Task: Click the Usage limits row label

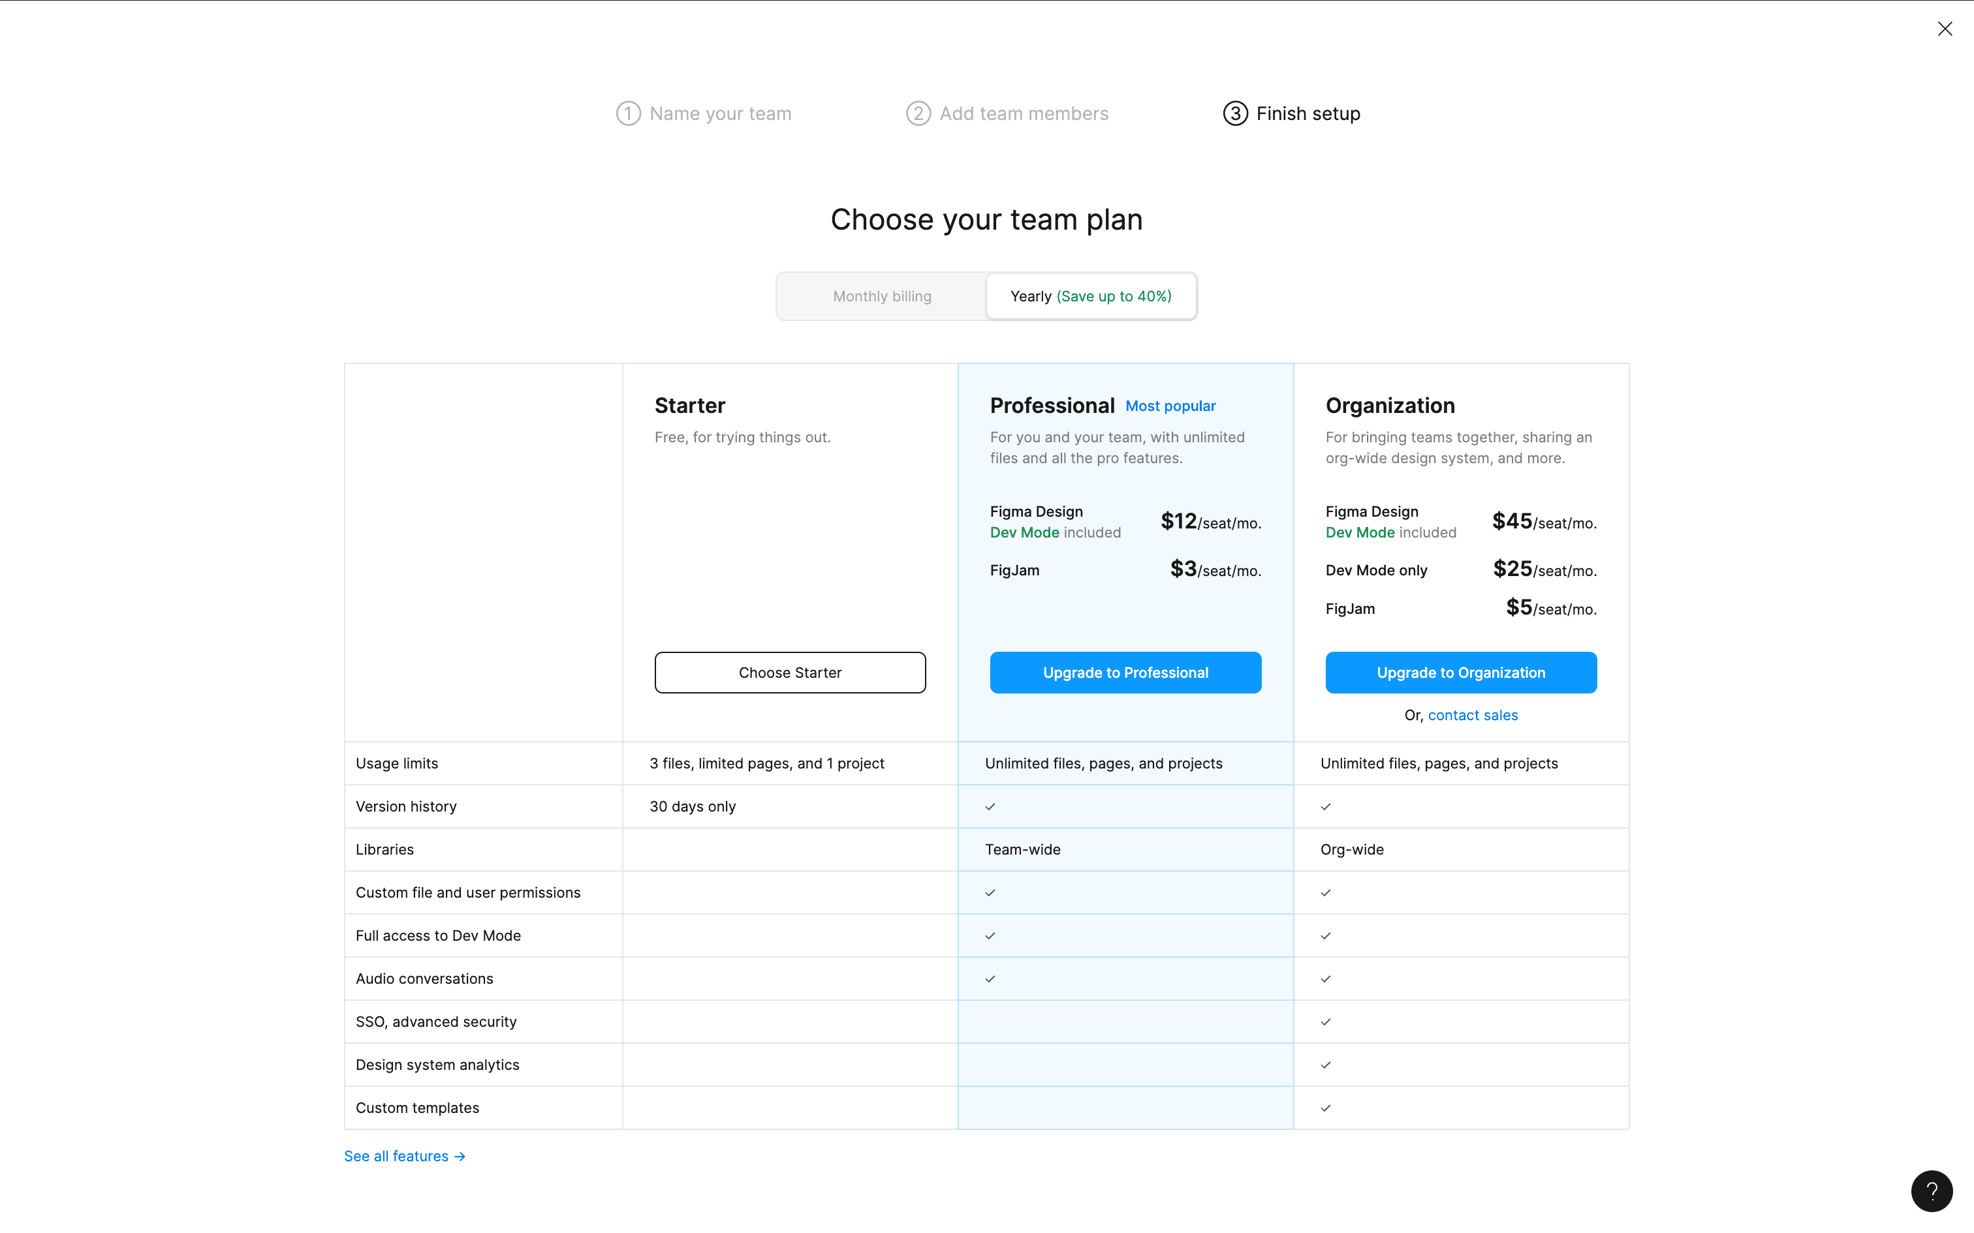Action: pos(398,763)
